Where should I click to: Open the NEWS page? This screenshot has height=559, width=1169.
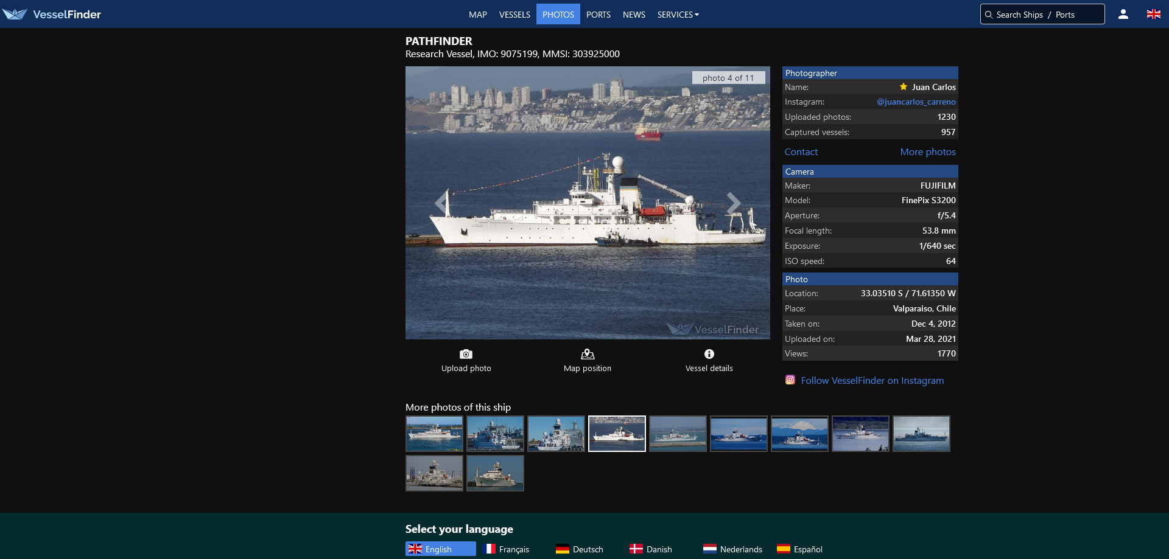[634, 15]
